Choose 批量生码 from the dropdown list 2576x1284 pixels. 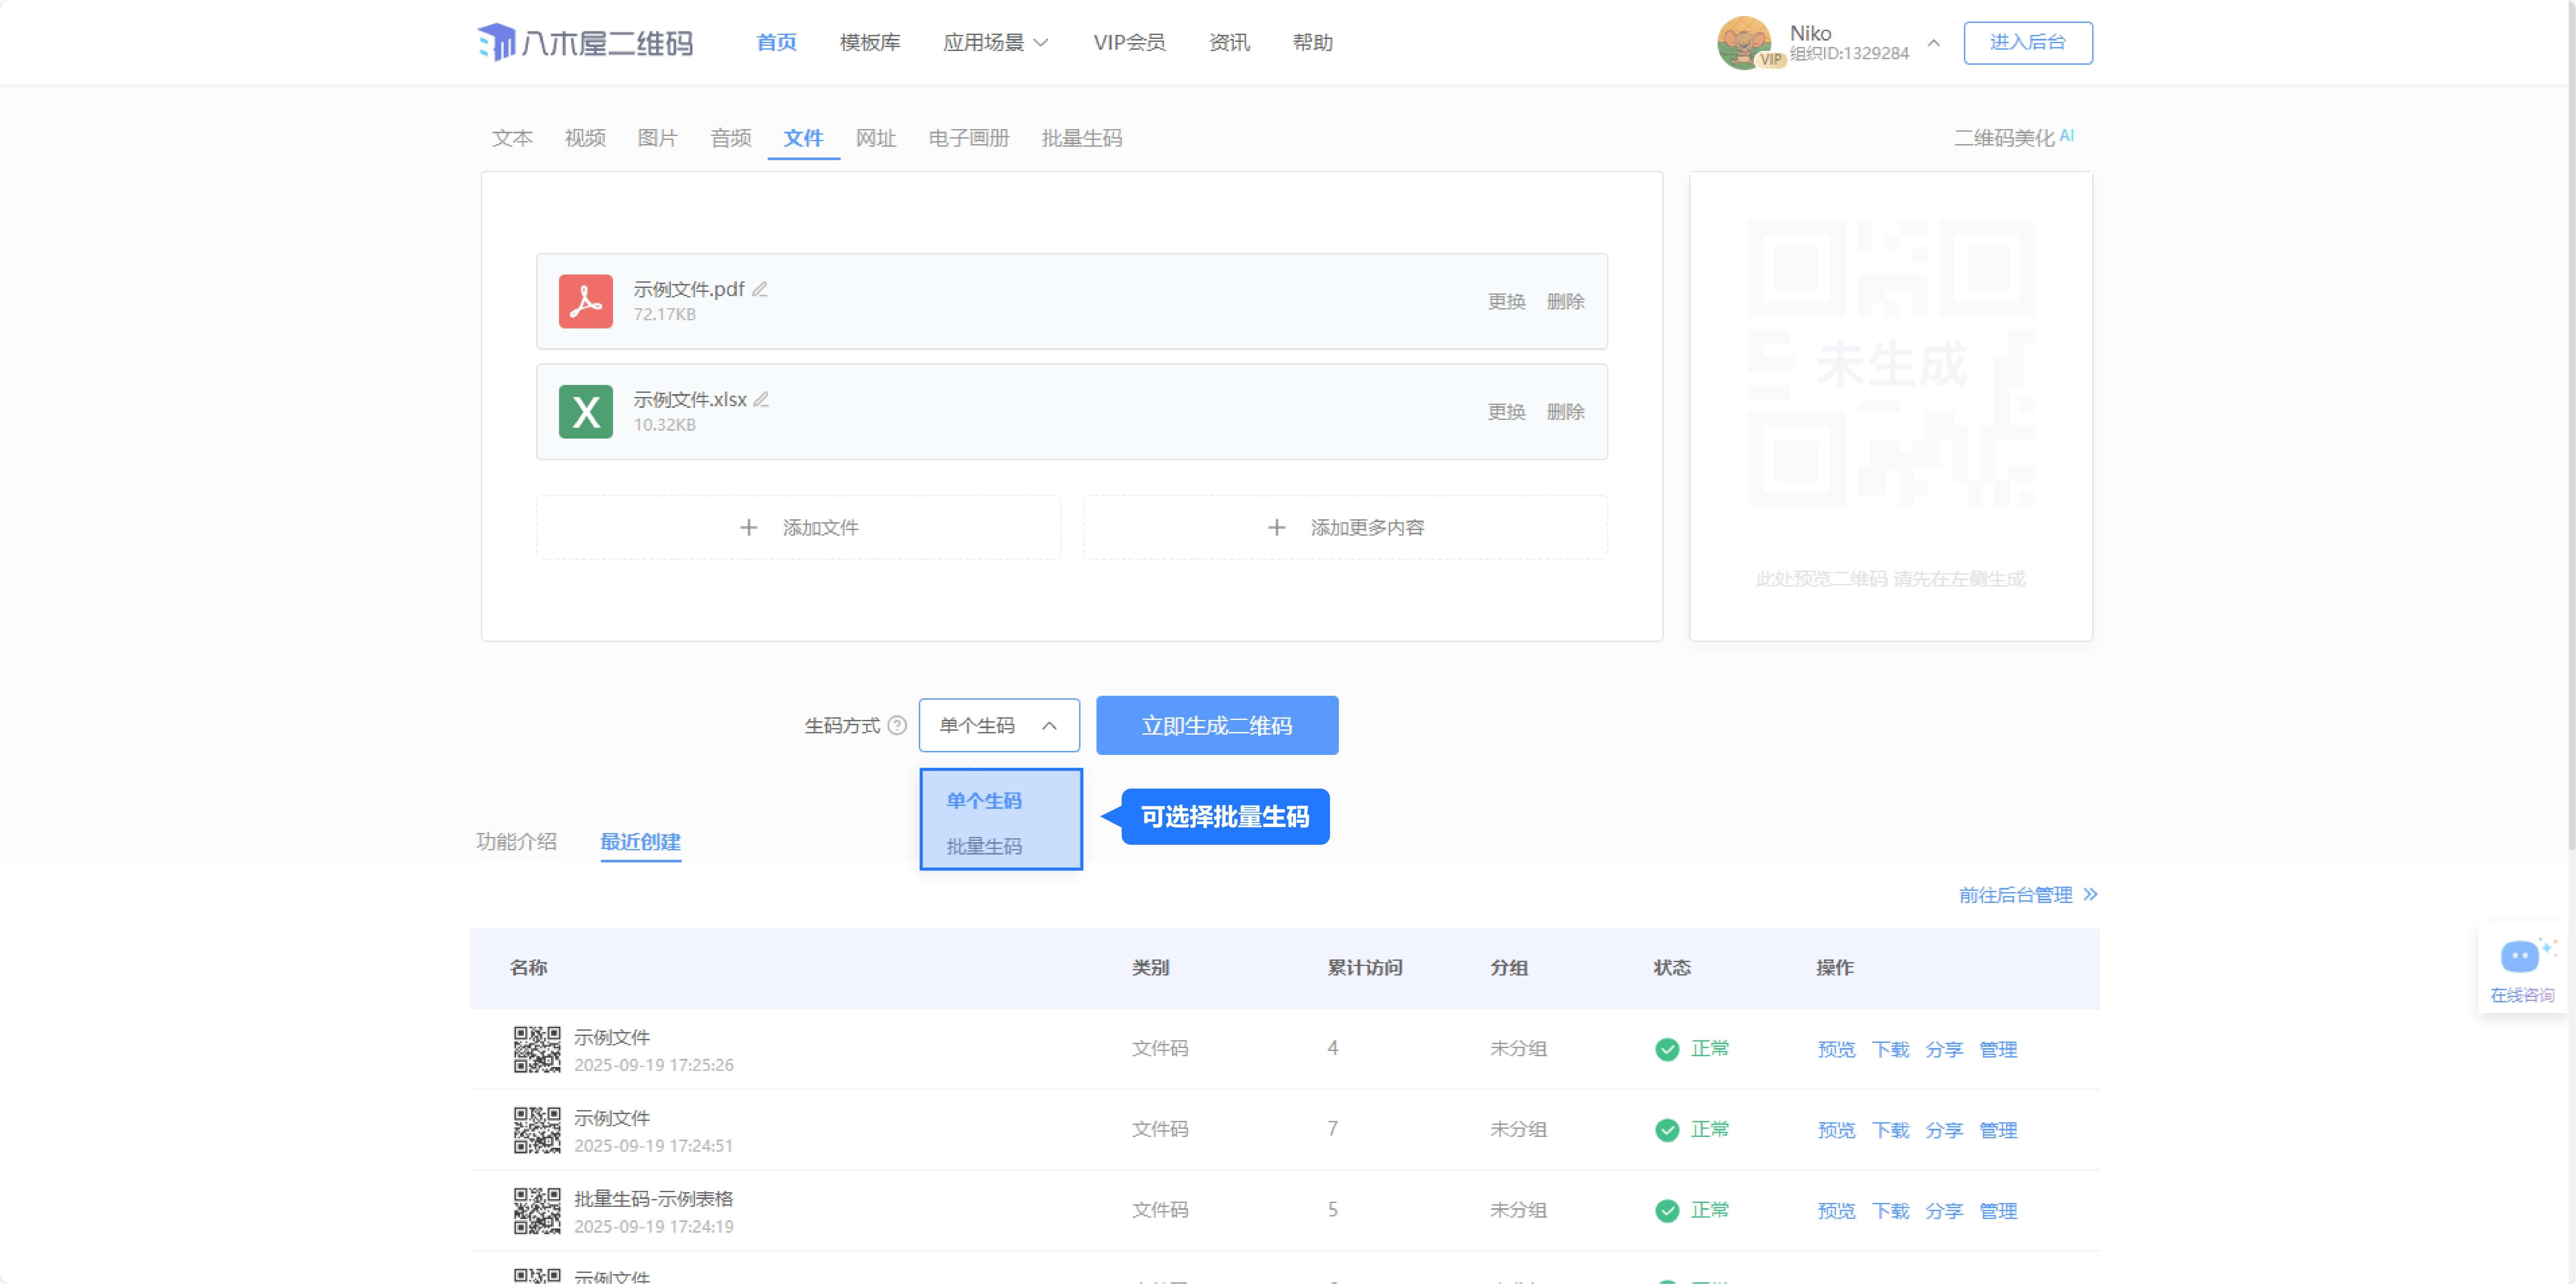984,846
